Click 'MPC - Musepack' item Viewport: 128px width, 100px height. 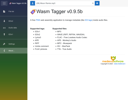(65, 43)
